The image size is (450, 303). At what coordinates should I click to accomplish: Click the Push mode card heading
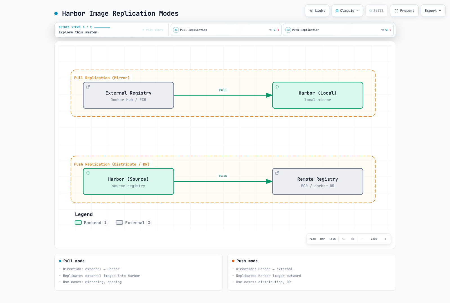[x=247, y=261]
